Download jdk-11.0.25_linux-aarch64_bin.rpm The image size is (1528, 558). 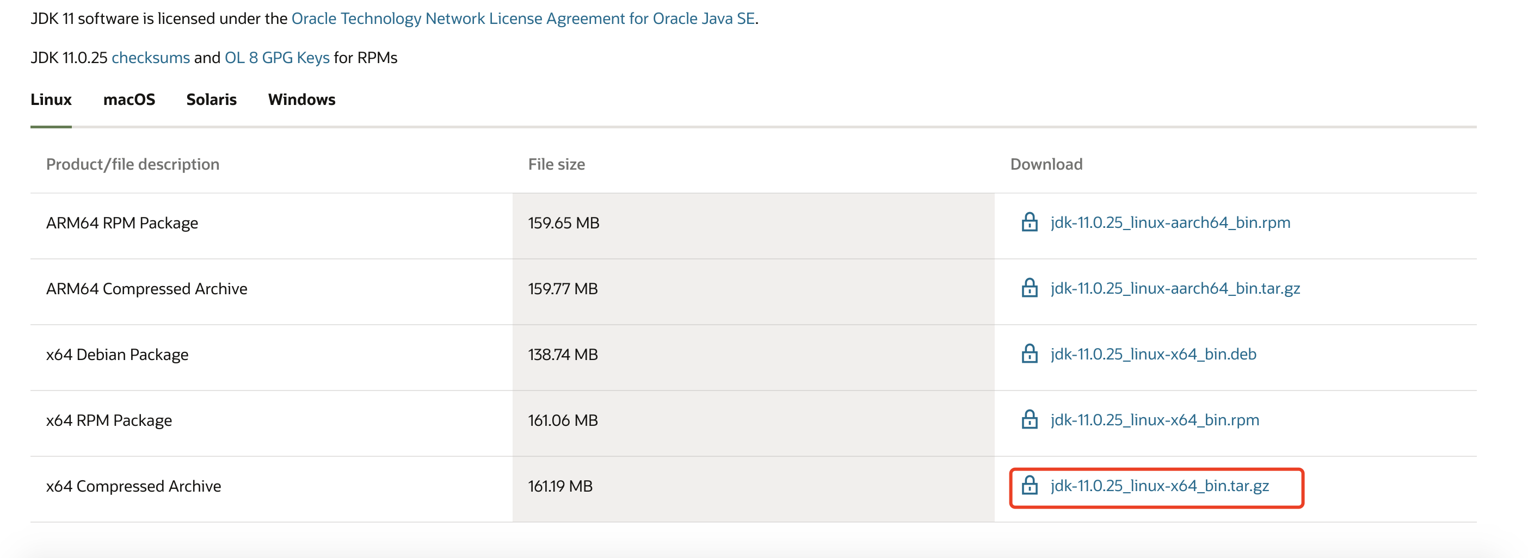pos(1170,222)
